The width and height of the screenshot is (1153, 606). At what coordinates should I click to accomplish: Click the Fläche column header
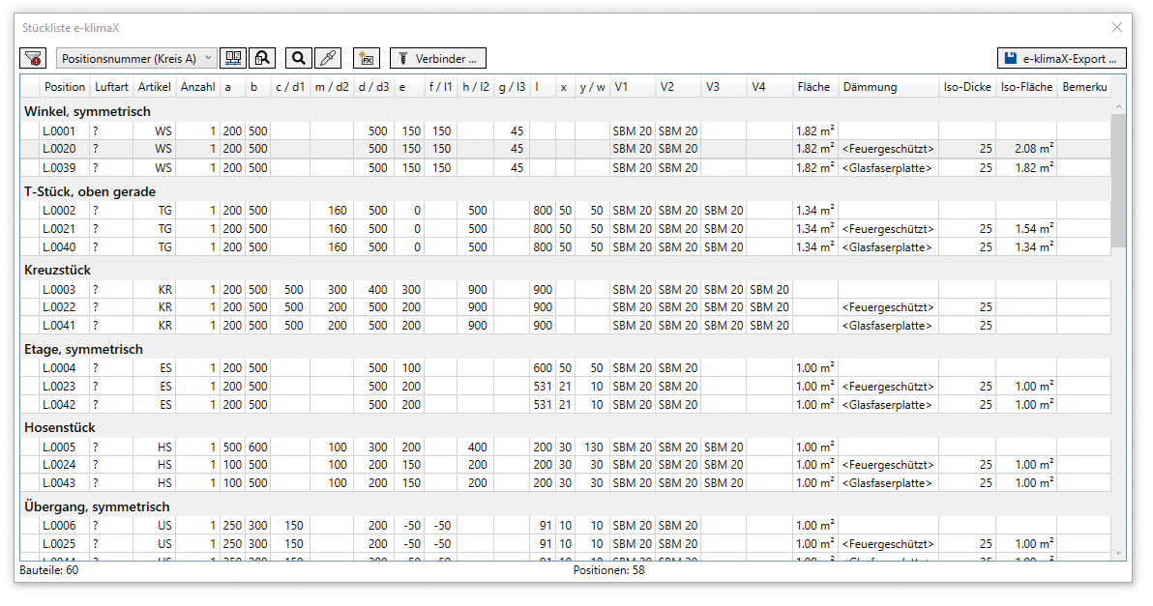coord(814,87)
